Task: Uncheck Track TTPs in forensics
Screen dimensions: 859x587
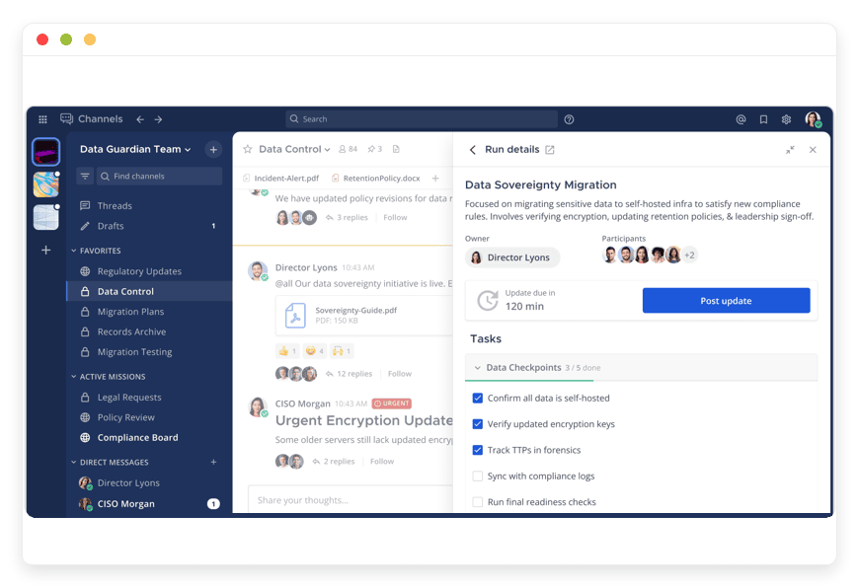Action: click(x=478, y=450)
